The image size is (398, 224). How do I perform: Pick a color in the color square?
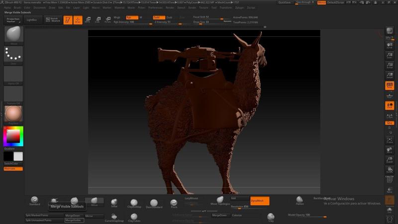tap(13, 136)
